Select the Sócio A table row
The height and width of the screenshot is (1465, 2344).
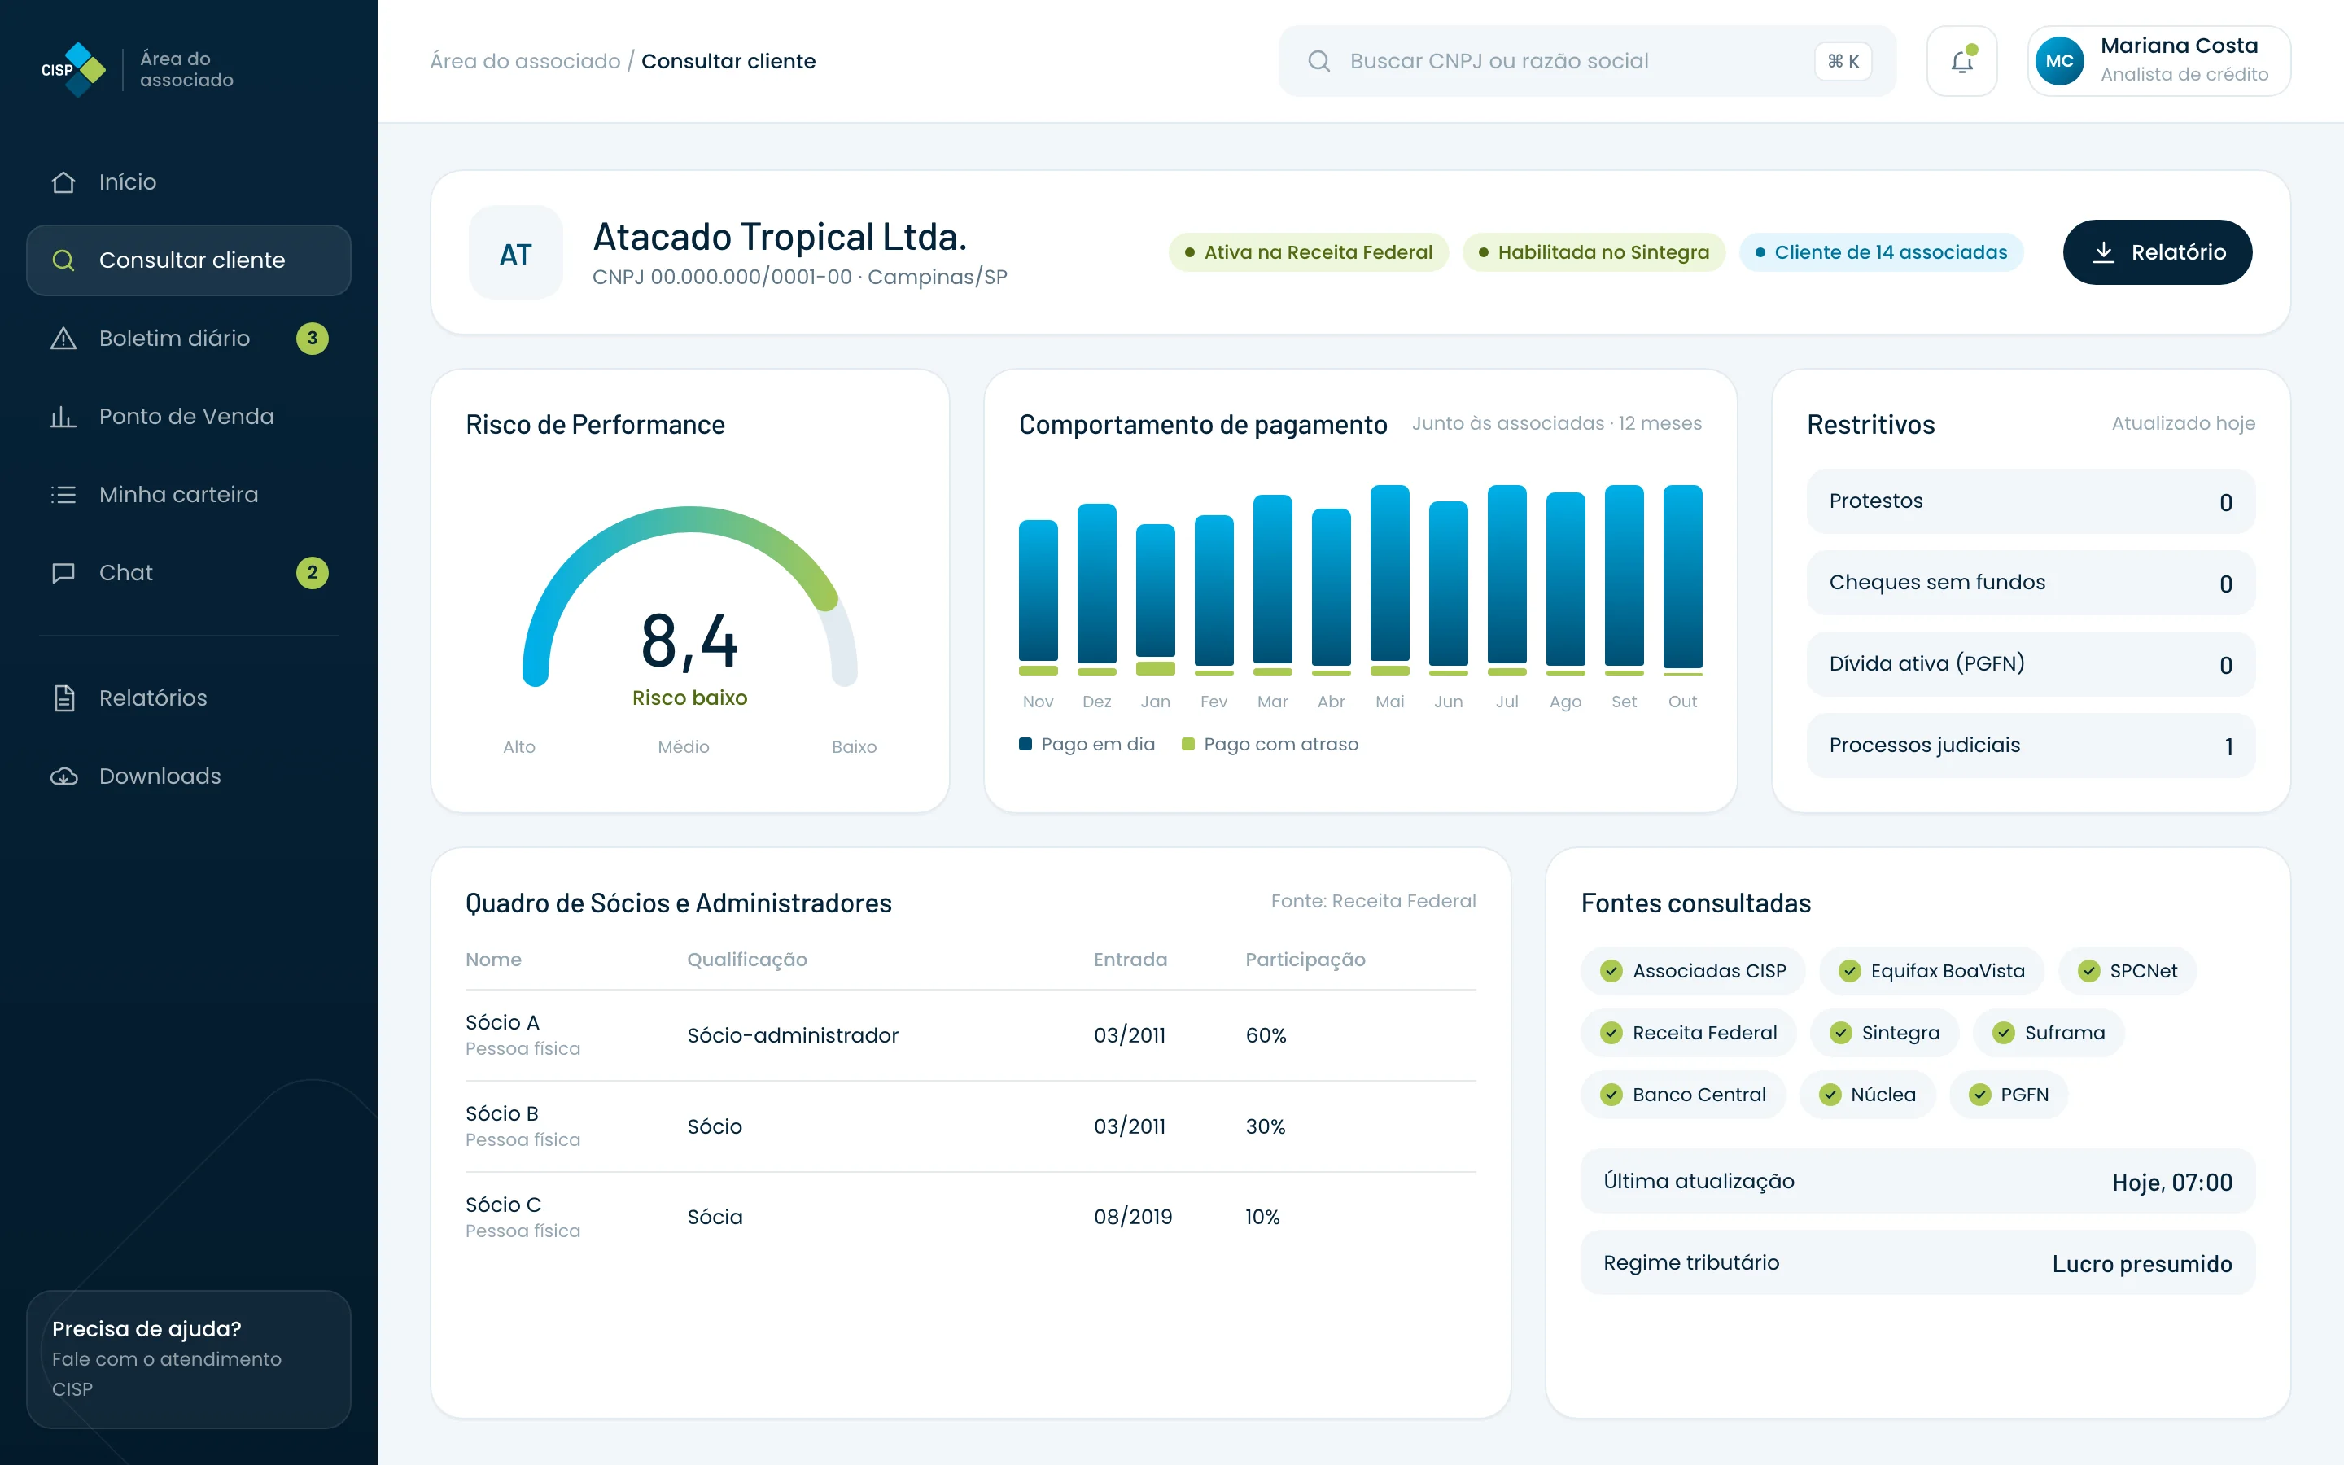click(x=970, y=1034)
